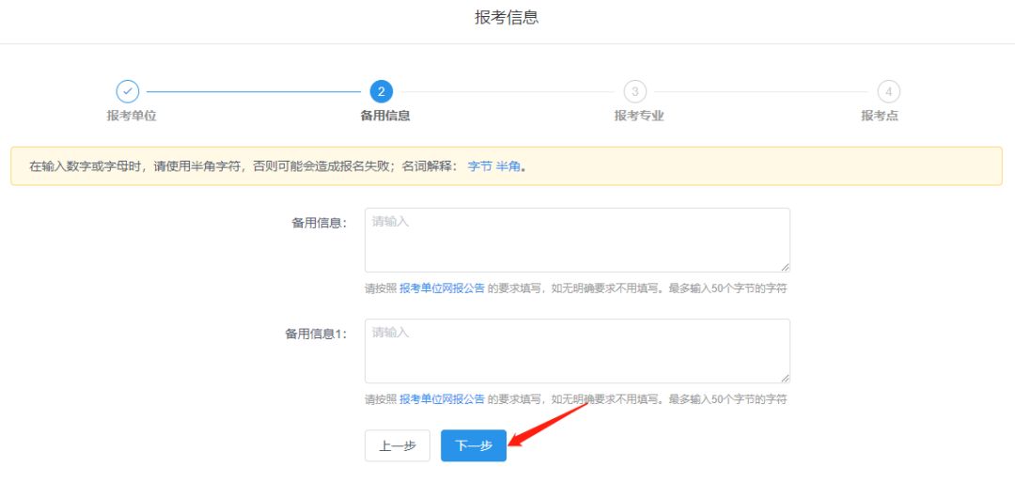The image size is (1015, 483).
Task: Click the 报考信息 page title
Action: coord(507,17)
